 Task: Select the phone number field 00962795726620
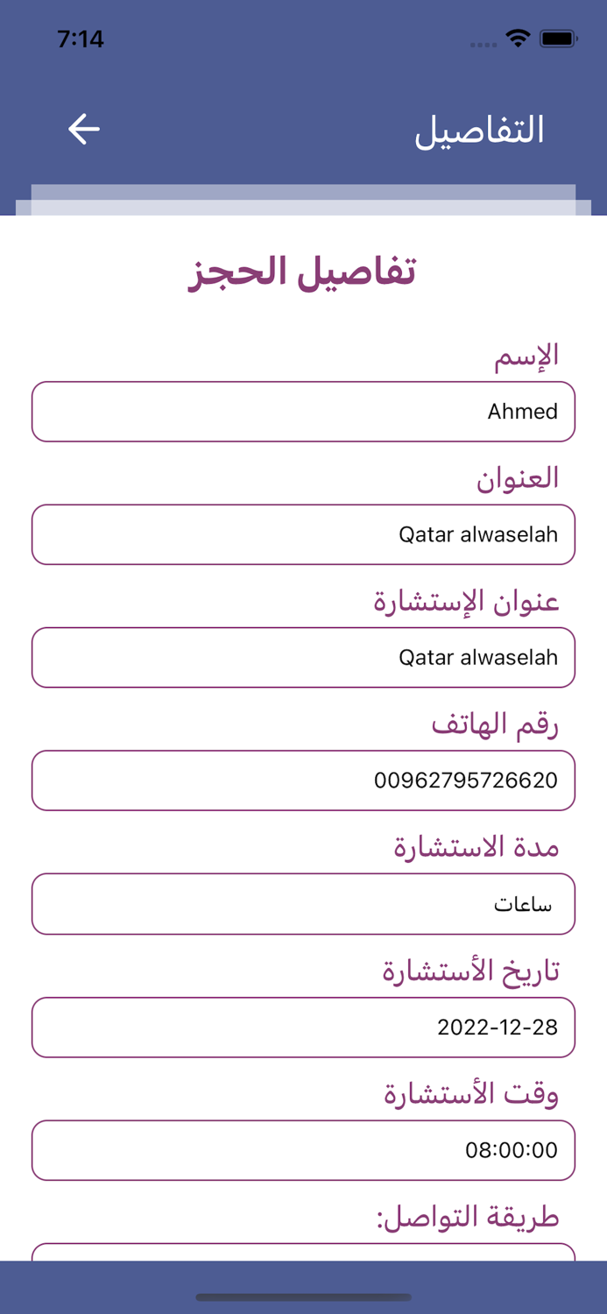pos(303,781)
